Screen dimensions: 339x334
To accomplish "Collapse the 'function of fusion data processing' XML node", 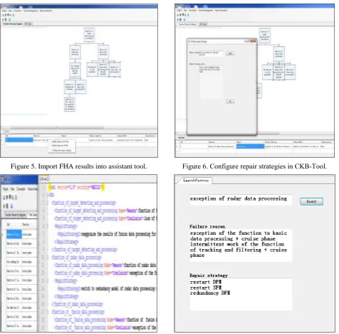I will 47,312.
